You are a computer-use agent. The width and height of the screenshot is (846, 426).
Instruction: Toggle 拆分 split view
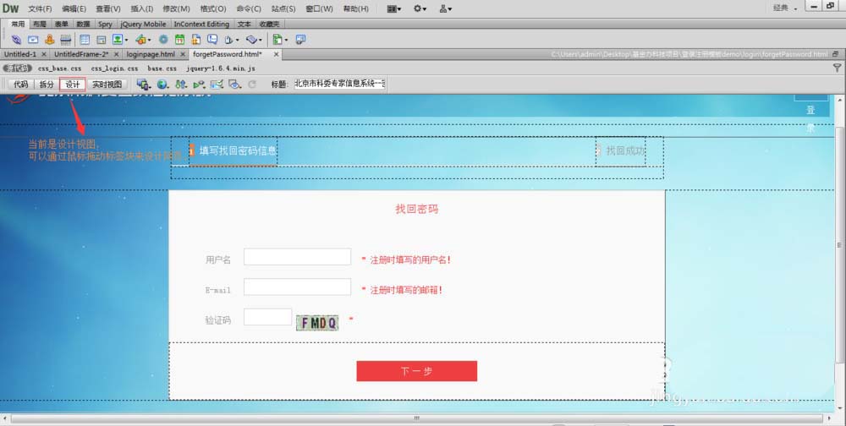[47, 85]
